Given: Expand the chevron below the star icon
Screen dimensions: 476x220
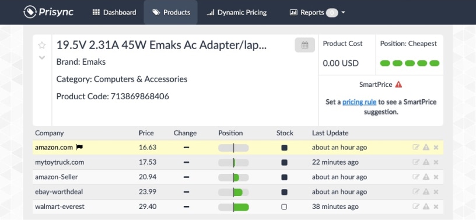Looking at the screenshot, I should pyautogui.click(x=42, y=57).
